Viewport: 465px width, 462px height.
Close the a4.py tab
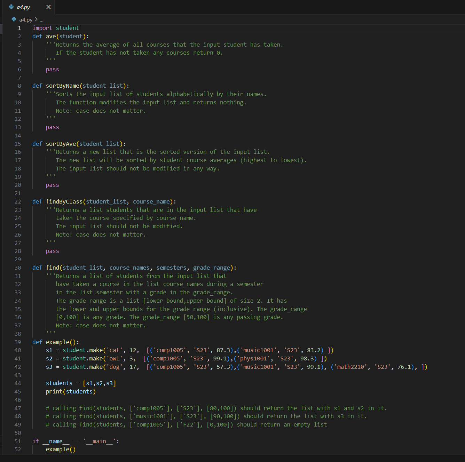tap(48, 7)
